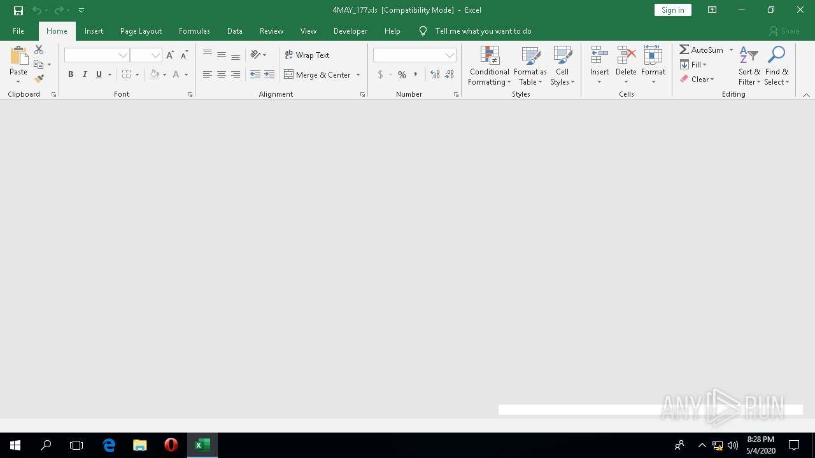Click Center alignment icon
The width and height of the screenshot is (815, 458).
pyautogui.click(x=222, y=74)
